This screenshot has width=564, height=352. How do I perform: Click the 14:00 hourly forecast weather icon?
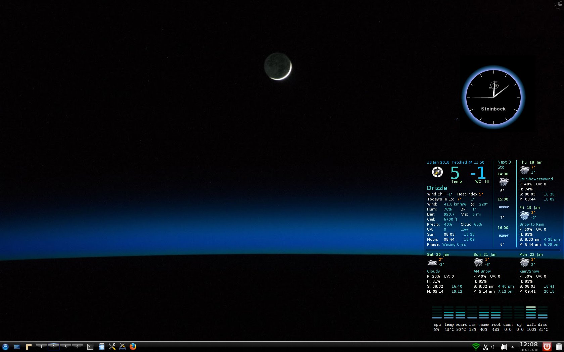pos(504,182)
